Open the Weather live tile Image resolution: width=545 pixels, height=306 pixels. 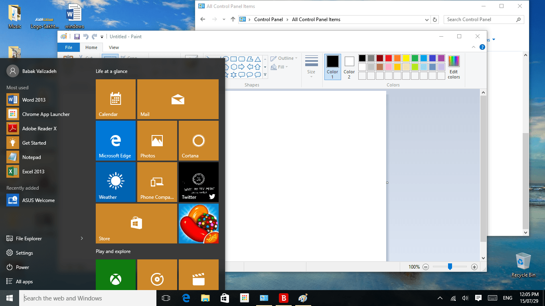tap(116, 182)
